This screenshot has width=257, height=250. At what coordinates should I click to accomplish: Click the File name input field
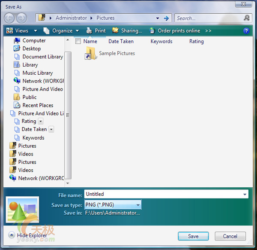166,194
